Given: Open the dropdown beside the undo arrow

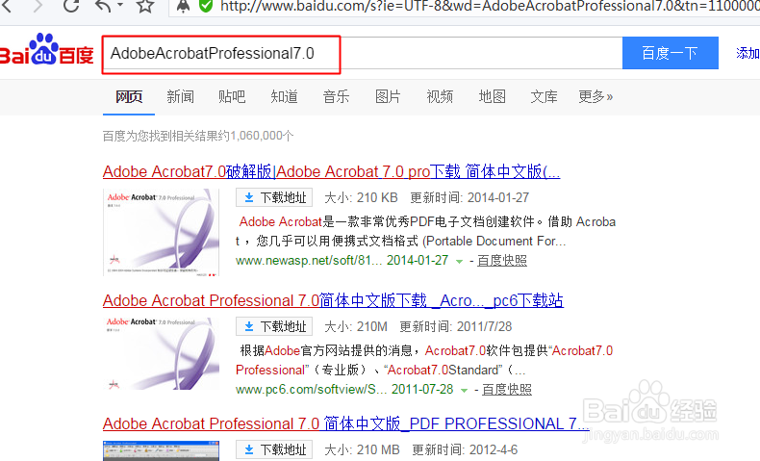Looking at the screenshot, I should point(120,6).
